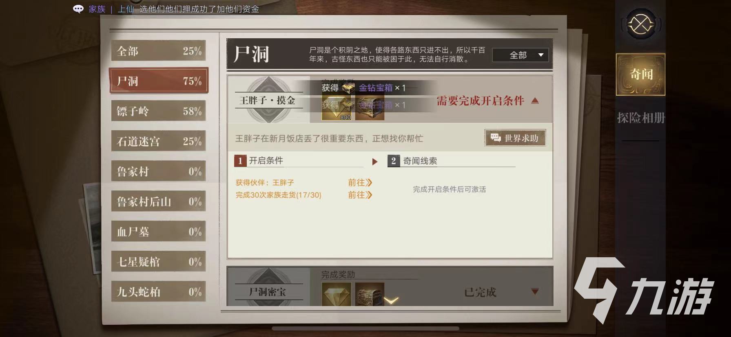Select the 石道迷宫 25% category
Screen dimensions: 731x337
(x=159, y=141)
